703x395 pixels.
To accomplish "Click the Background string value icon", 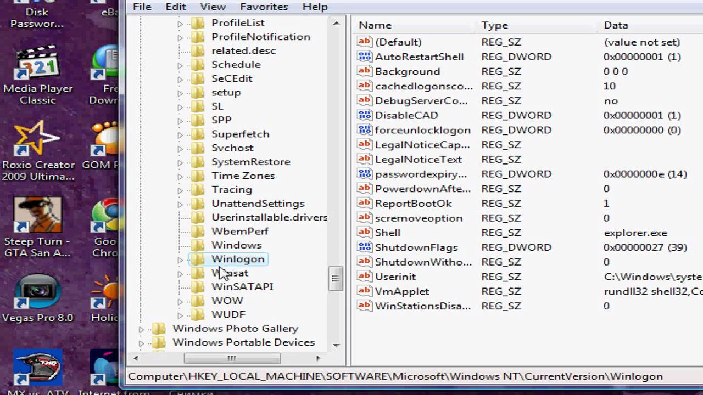I will pos(365,71).
